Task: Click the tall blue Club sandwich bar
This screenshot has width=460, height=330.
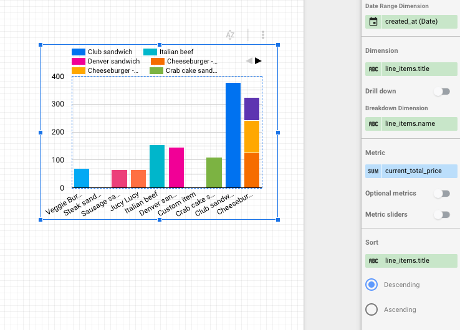Action: click(233, 135)
